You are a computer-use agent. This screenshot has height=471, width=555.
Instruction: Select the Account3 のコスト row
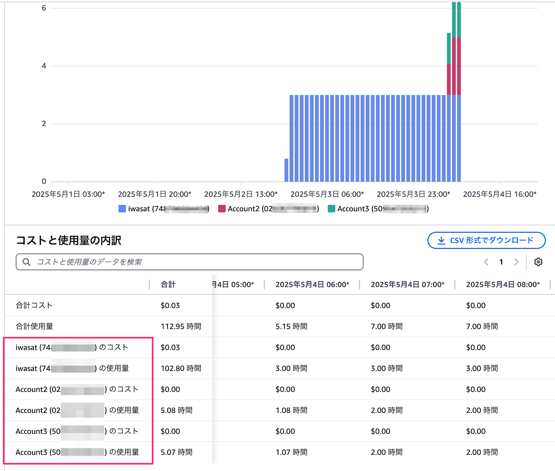77,431
